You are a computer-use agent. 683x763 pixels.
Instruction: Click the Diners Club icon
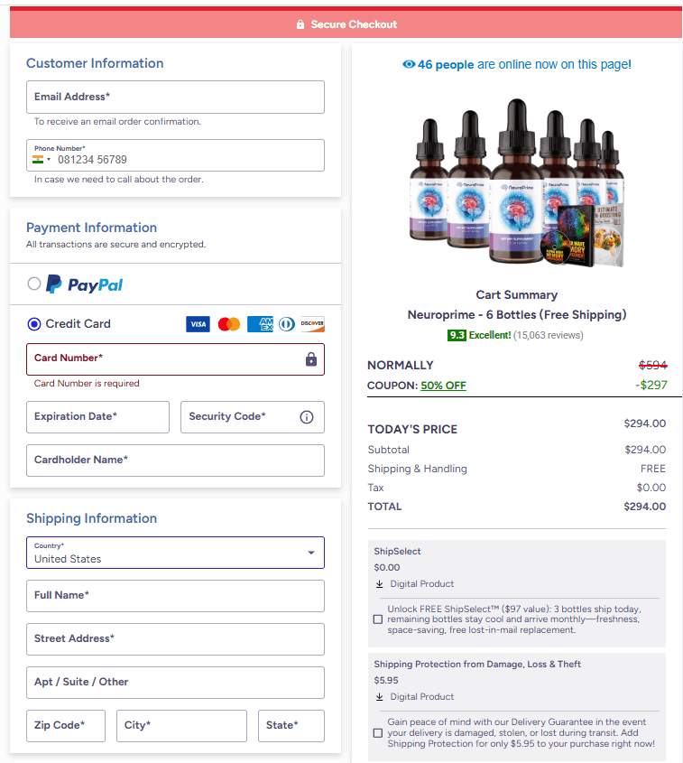286,324
